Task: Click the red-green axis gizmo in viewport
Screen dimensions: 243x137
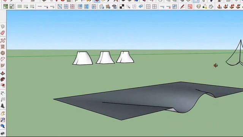Action: pos(216,65)
